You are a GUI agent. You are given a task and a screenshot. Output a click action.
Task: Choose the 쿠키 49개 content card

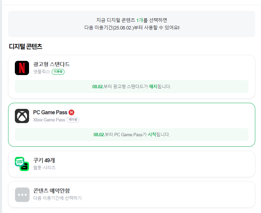click(132, 164)
